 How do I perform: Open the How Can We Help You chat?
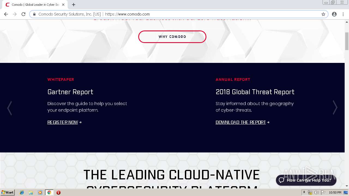pos(306,180)
